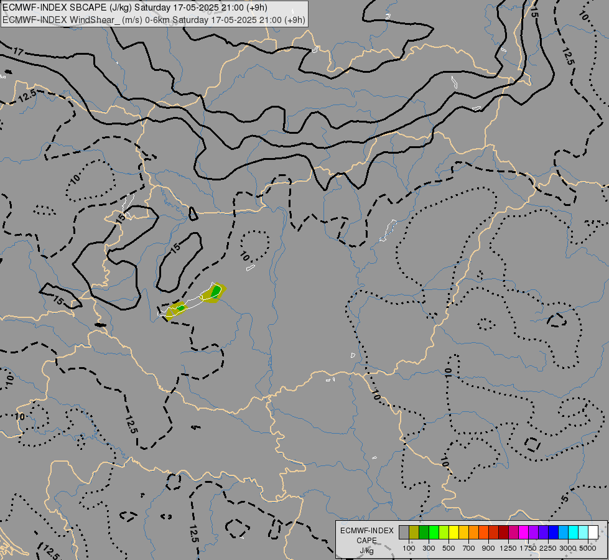Select the olive CAPE legend swatch

(x=414, y=532)
